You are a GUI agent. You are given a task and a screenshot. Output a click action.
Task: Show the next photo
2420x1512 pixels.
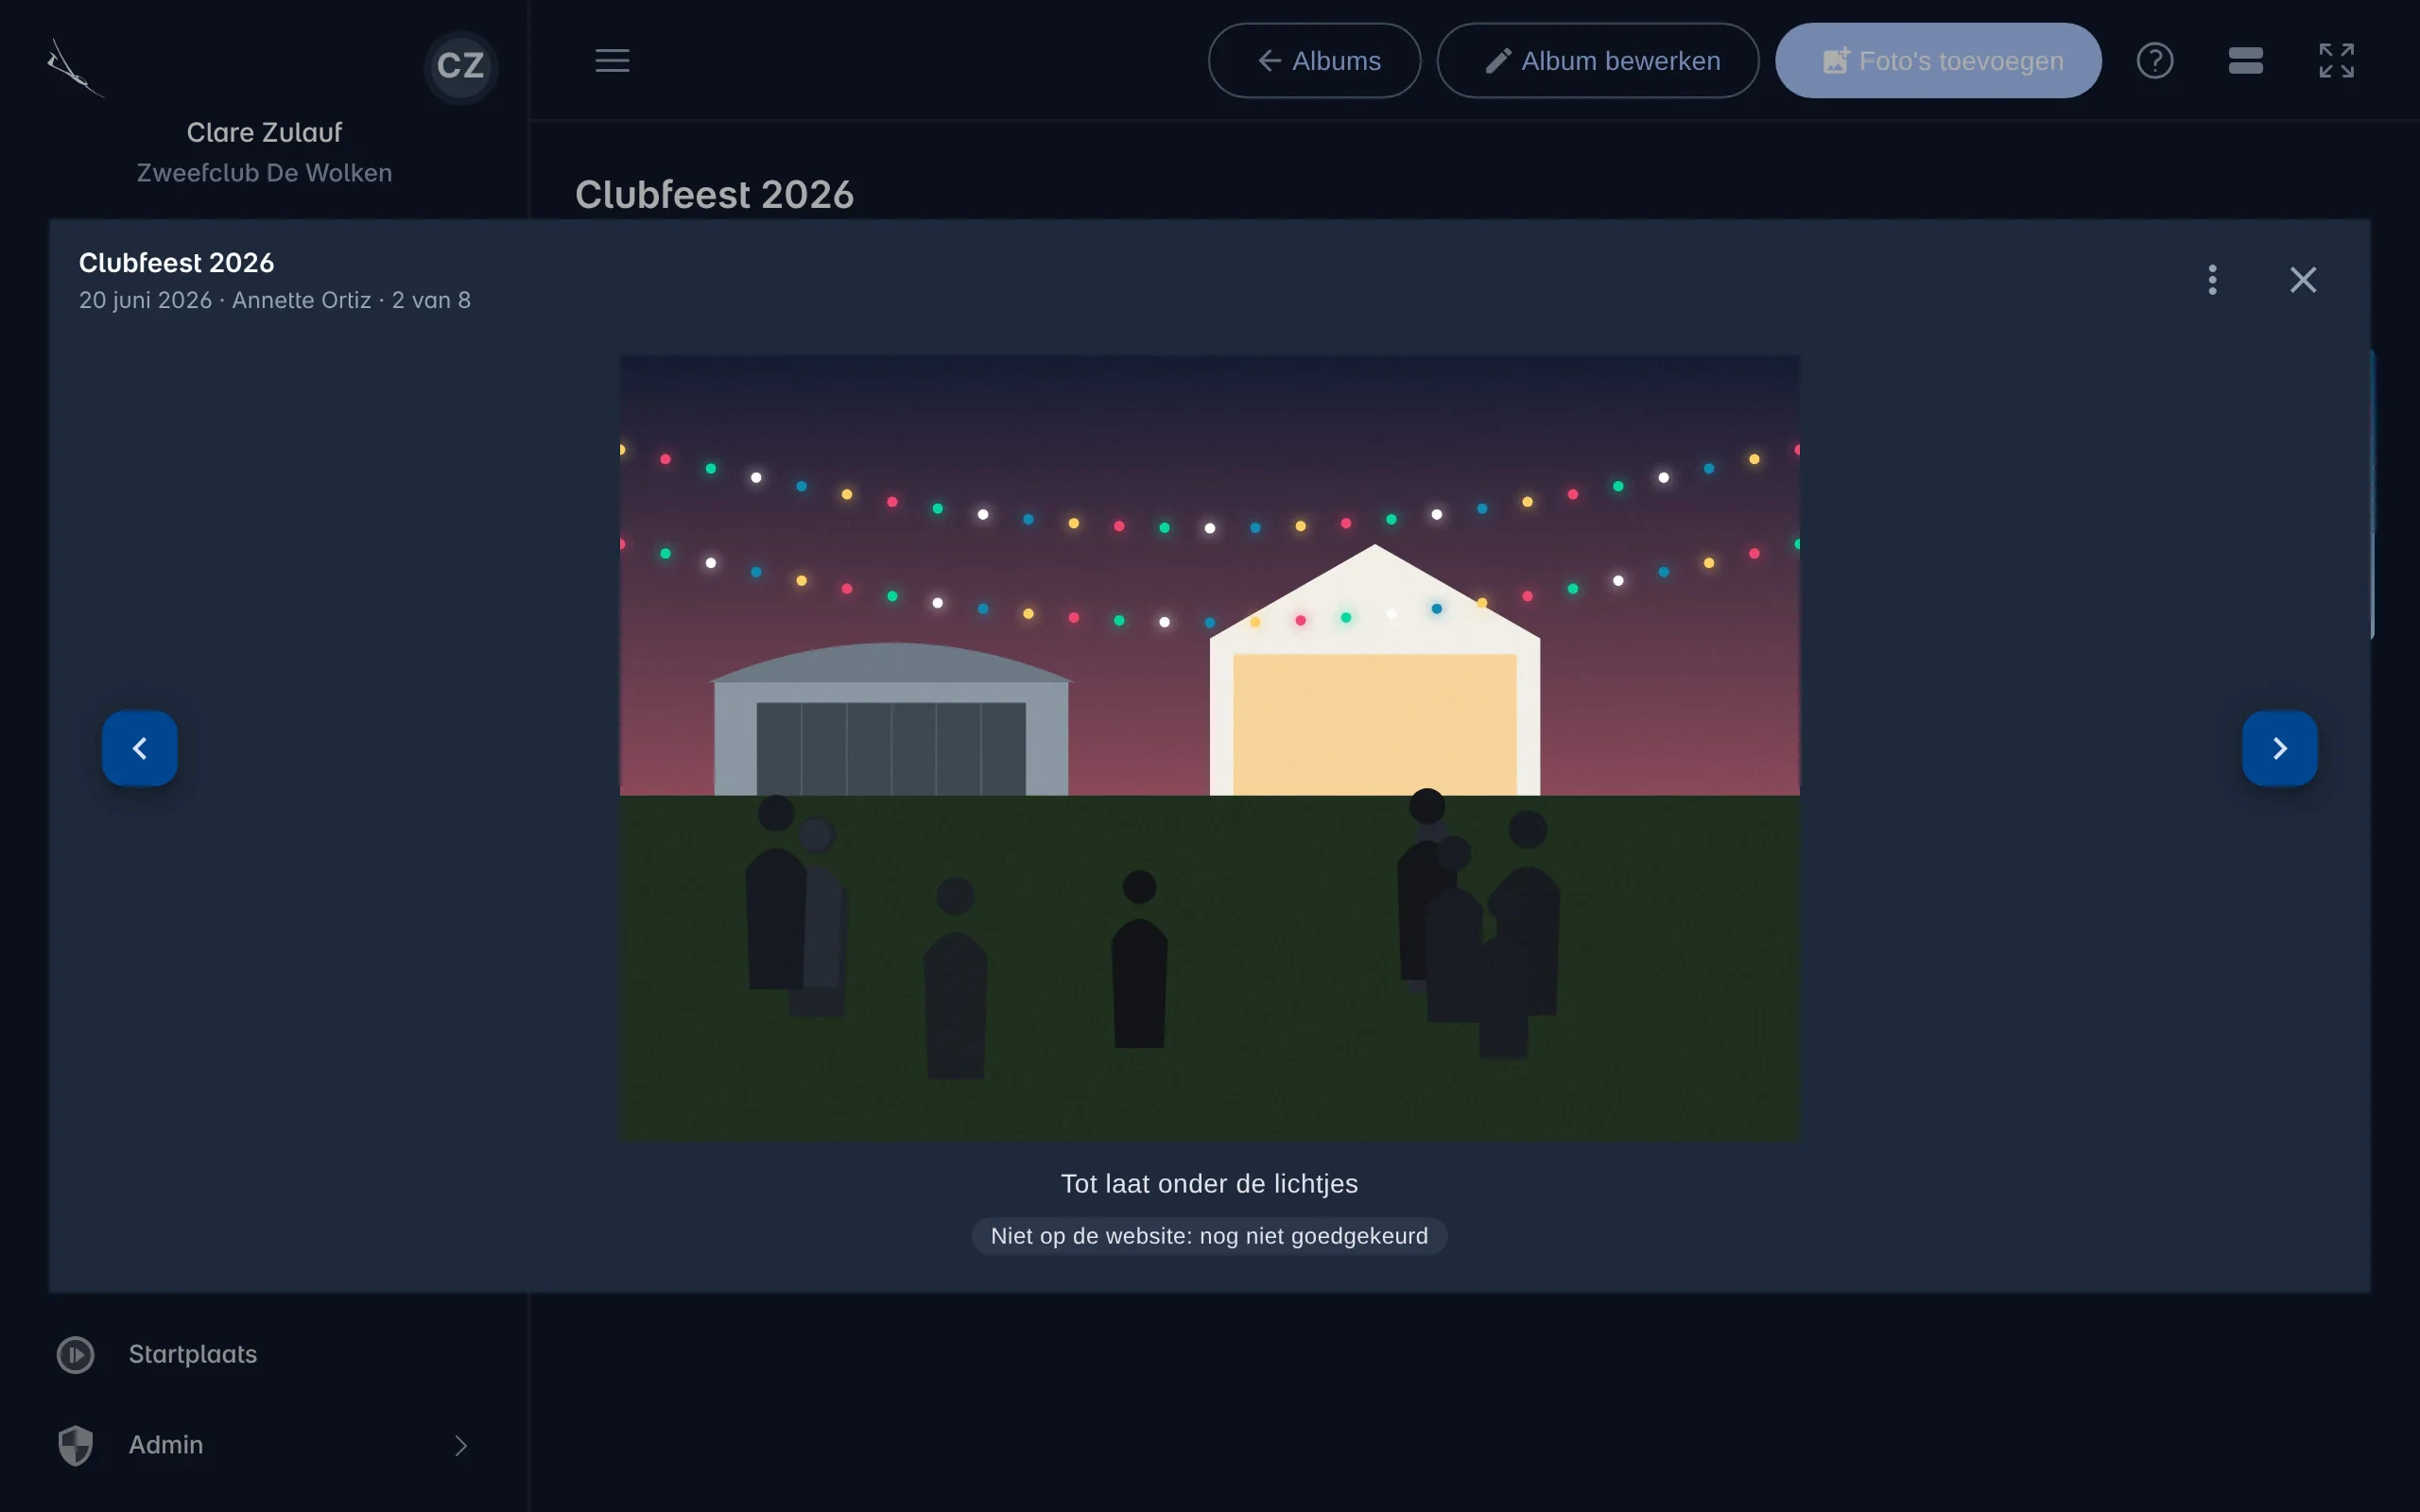2279,748
